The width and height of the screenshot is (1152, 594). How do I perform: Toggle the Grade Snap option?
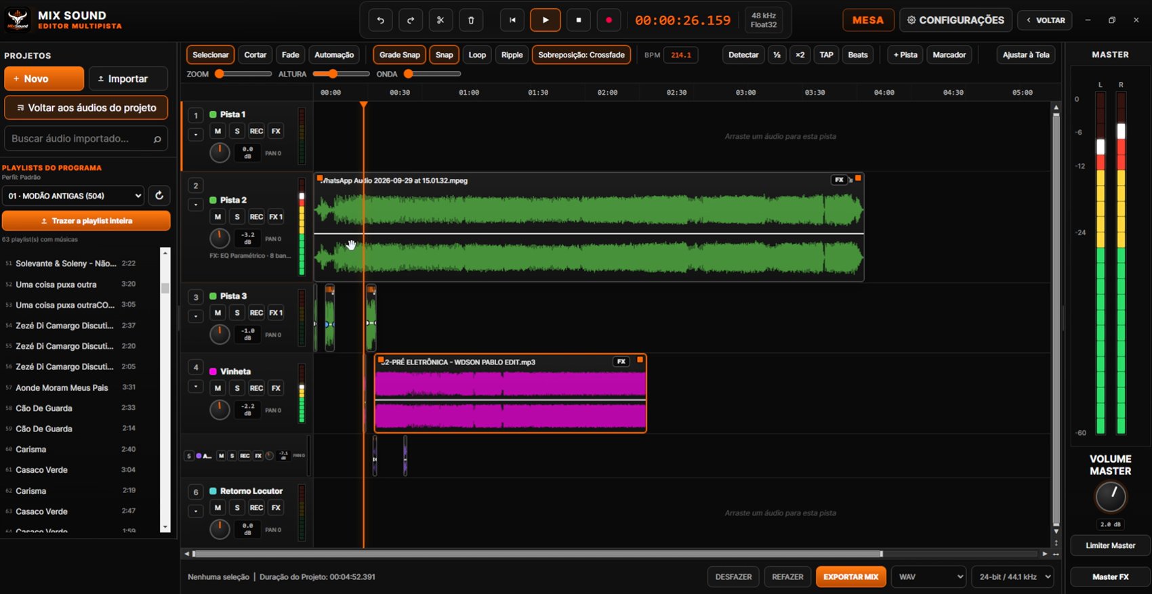coord(400,55)
